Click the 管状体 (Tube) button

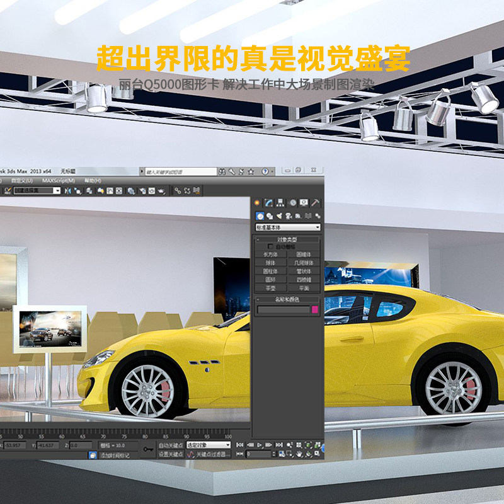[304, 272]
